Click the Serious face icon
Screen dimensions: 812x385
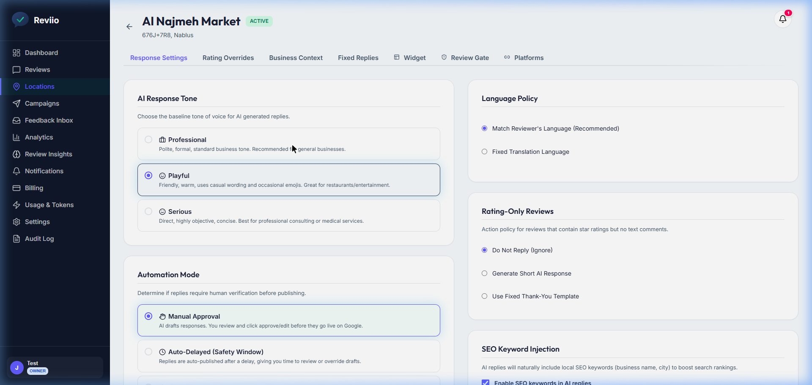pyautogui.click(x=162, y=212)
